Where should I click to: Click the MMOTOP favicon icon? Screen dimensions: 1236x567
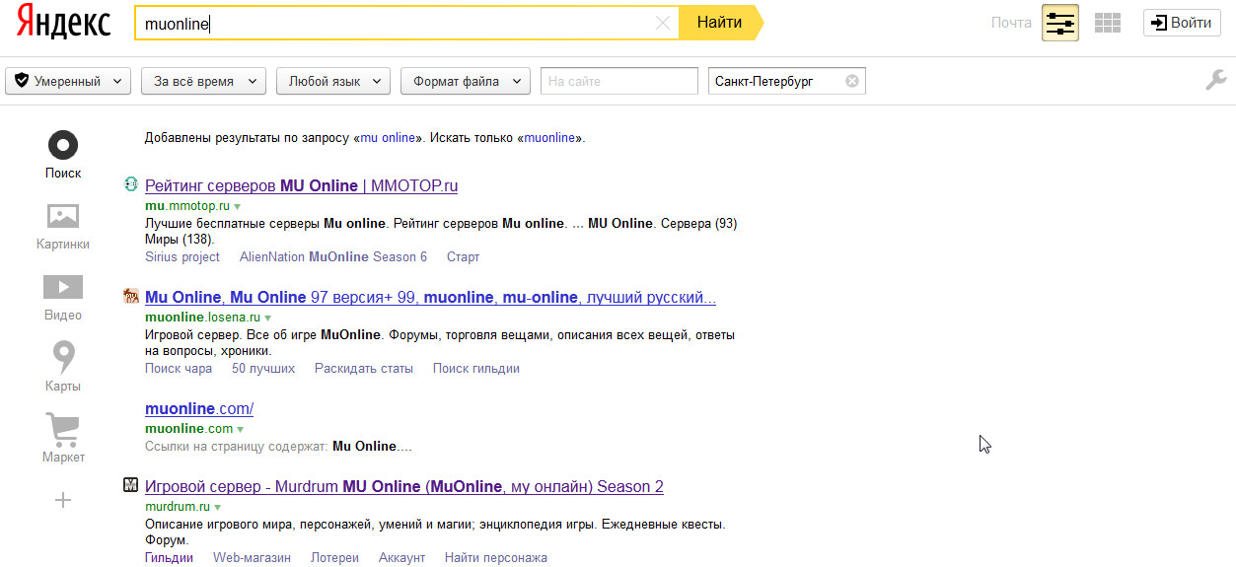pos(131,184)
